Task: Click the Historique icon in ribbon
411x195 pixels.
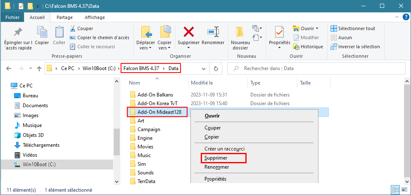Action: pos(296,47)
